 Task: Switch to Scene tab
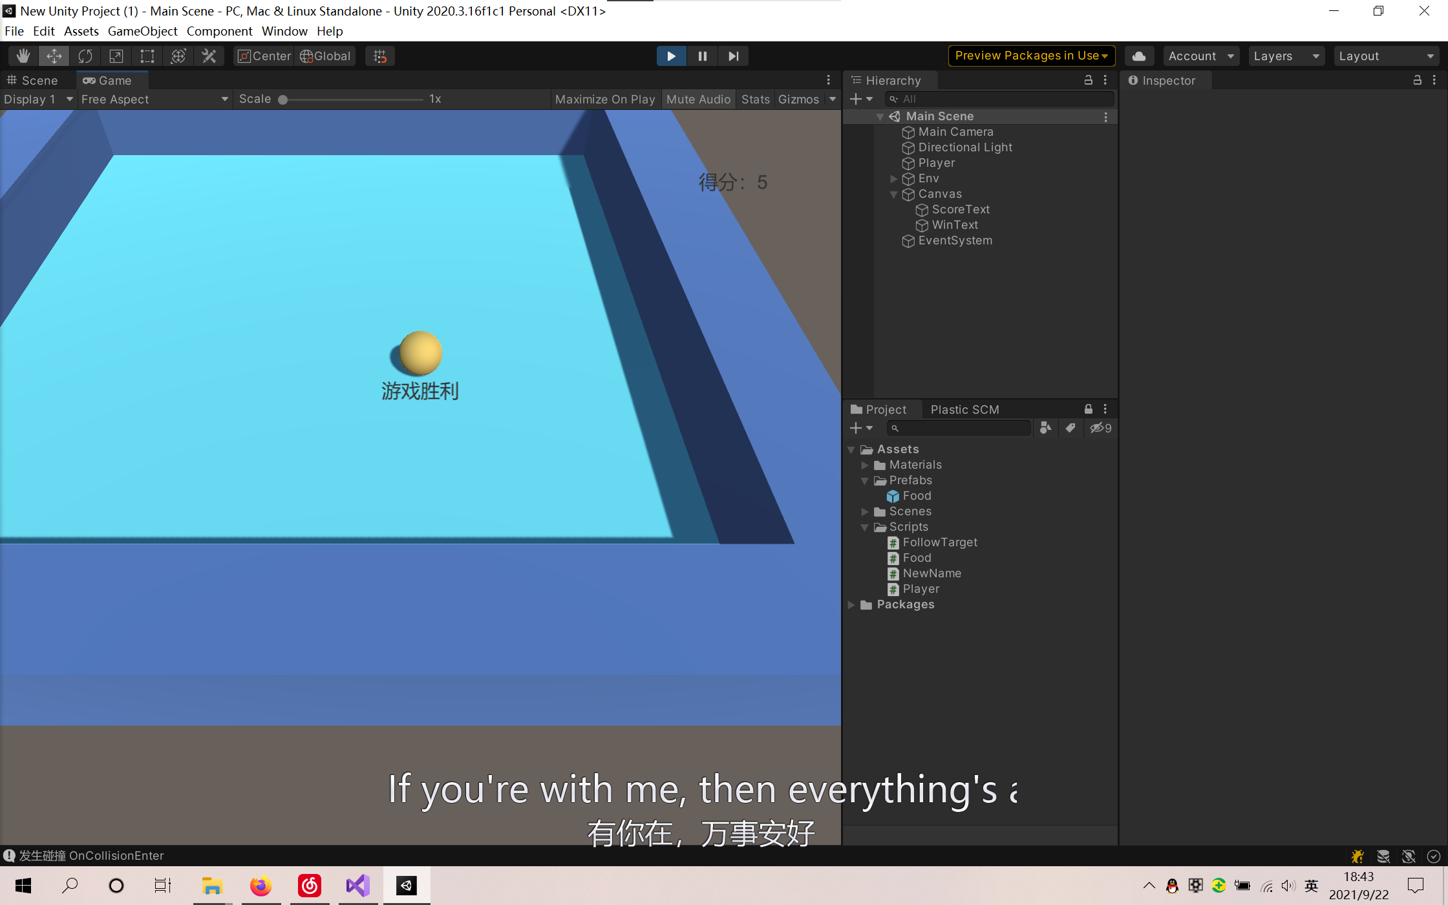coord(34,80)
